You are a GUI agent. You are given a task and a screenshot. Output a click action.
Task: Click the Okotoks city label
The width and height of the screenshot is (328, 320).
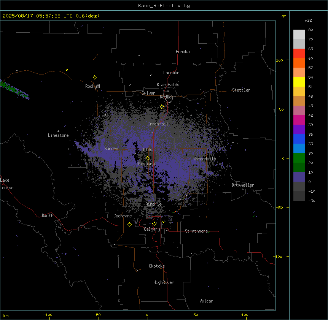(157, 266)
